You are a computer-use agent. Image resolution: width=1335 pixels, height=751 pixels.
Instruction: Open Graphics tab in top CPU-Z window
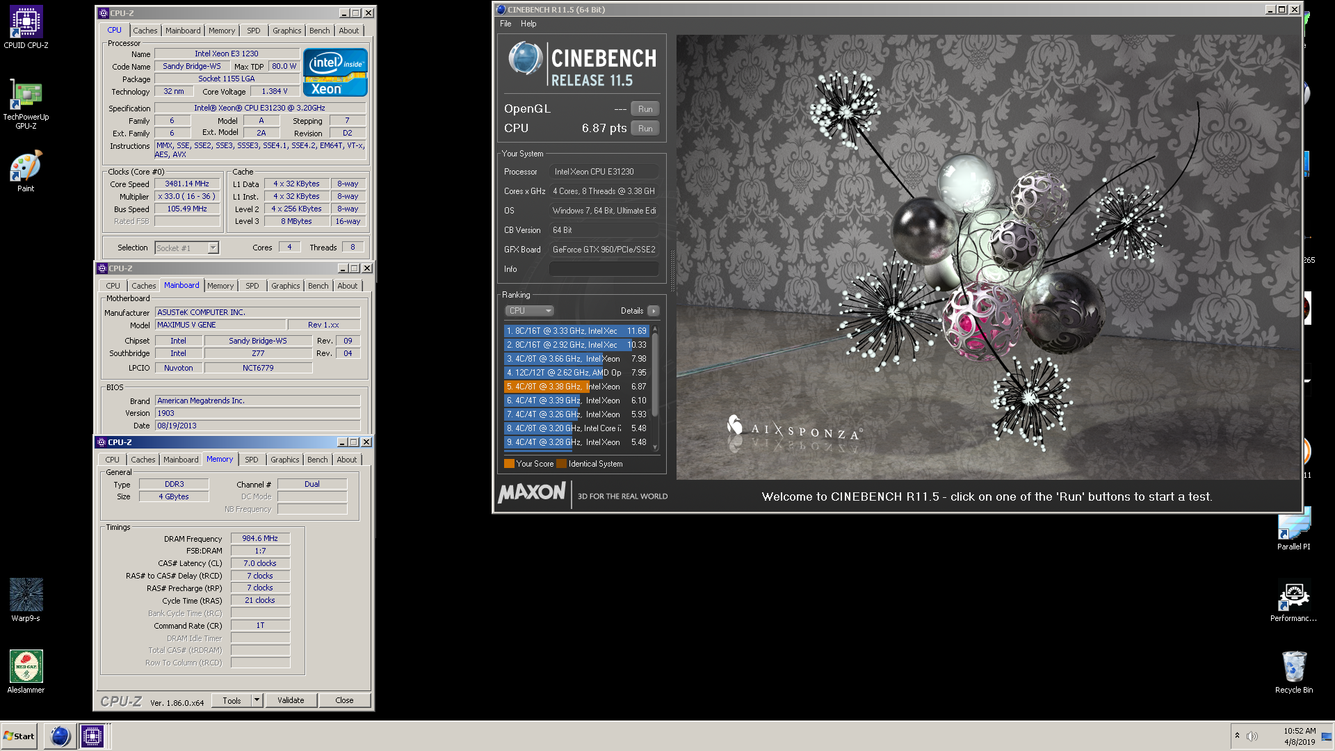[286, 31]
